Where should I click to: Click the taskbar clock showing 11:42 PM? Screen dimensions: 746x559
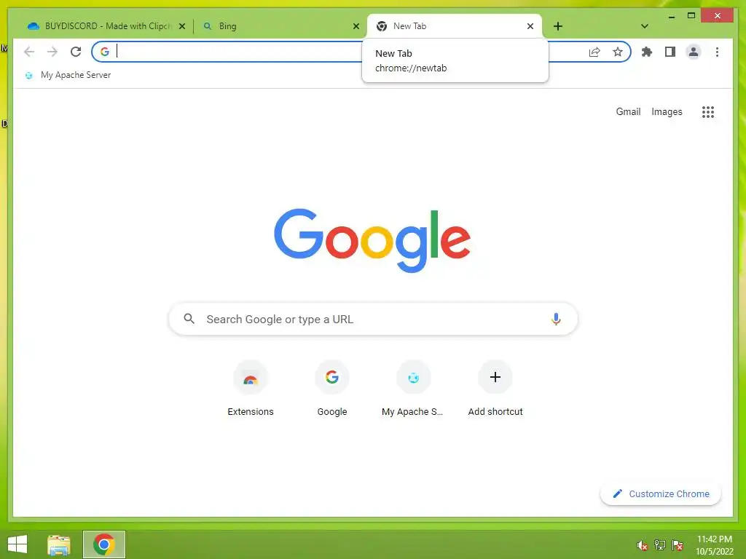point(714,545)
